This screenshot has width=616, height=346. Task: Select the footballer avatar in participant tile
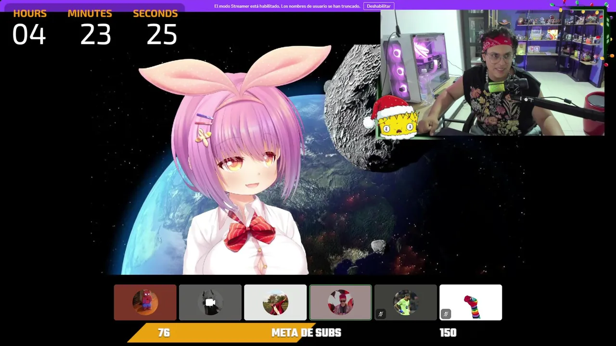pos(406,302)
